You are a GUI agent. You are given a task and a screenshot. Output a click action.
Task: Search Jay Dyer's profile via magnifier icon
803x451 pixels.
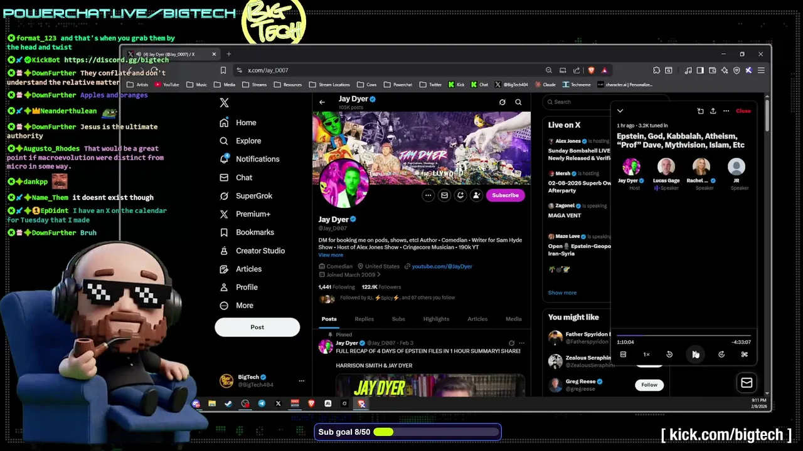point(518,102)
